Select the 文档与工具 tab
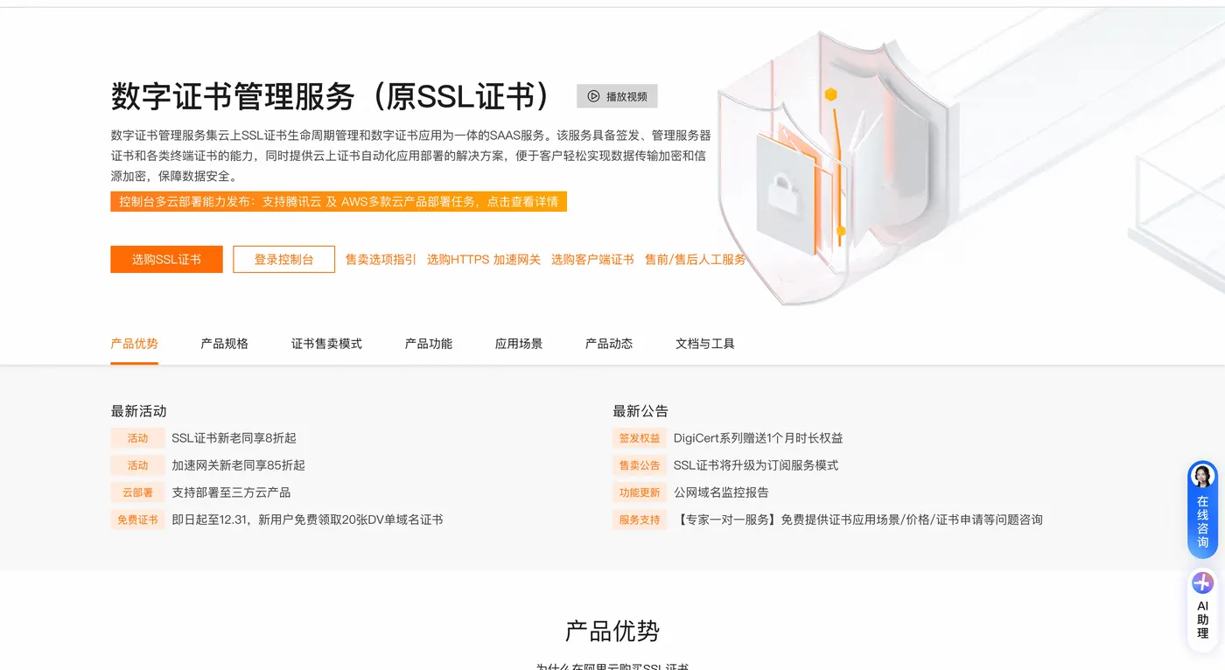This screenshot has width=1225, height=670. (x=706, y=344)
